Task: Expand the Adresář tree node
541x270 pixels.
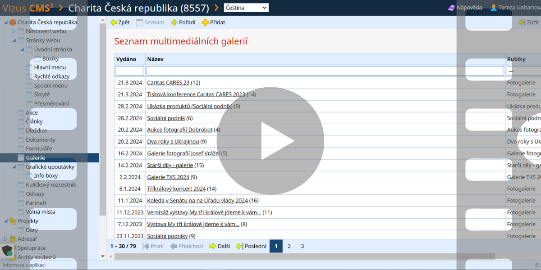Action: coord(5,239)
